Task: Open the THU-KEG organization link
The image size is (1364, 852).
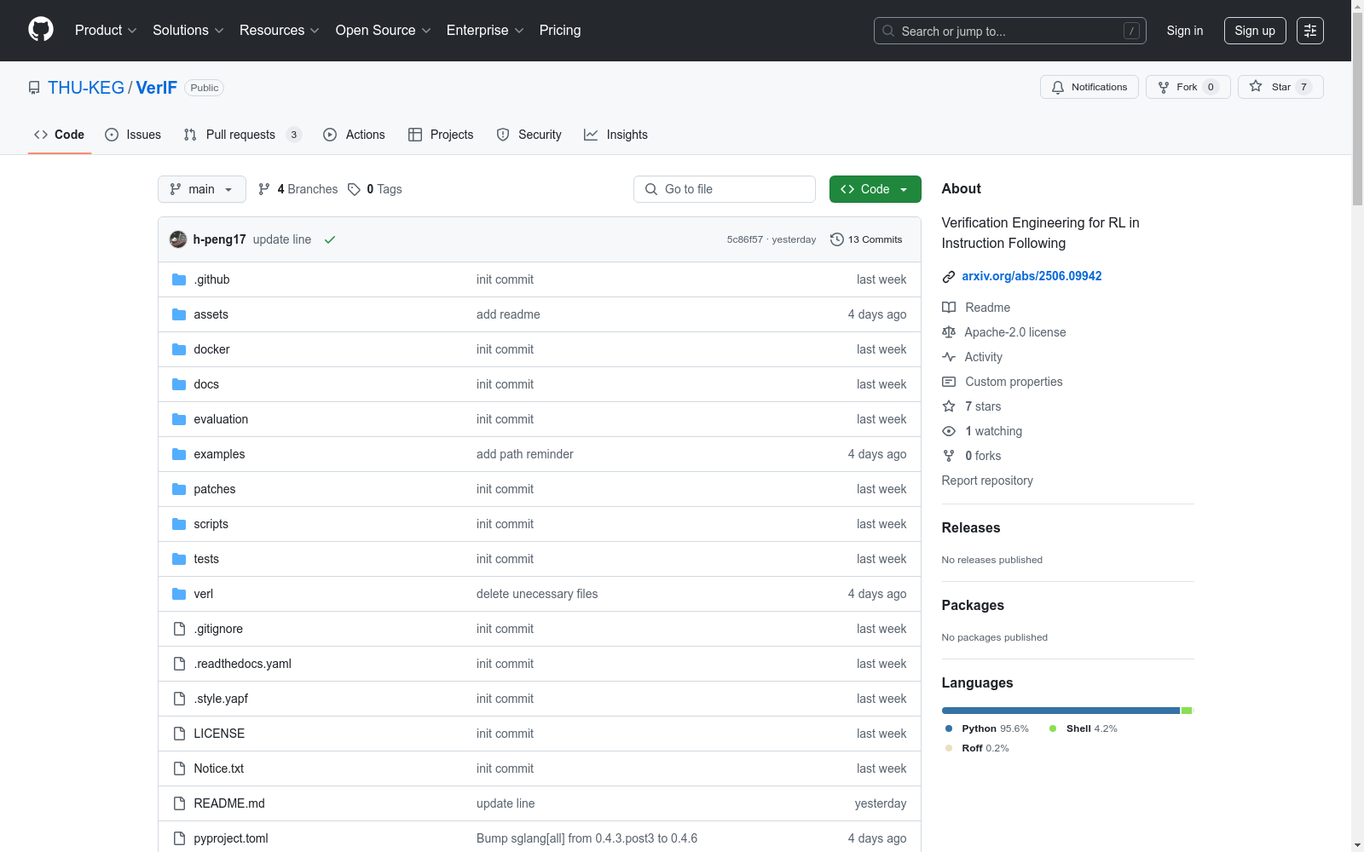Action: pyautogui.click(x=86, y=88)
